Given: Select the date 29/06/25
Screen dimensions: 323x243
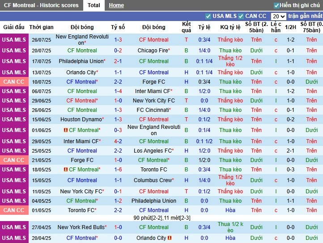Looking at the screenshot, I should 42,101.
